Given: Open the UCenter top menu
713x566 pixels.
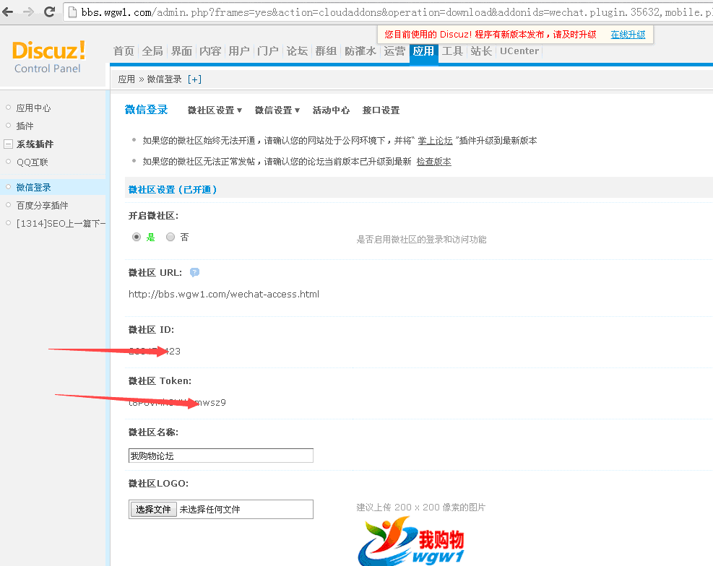Looking at the screenshot, I should tap(519, 51).
